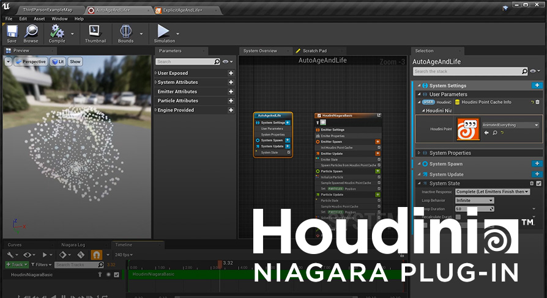Open the Simulation options dropdown arrow
Screen dimensions: 547x298
point(177,34)
